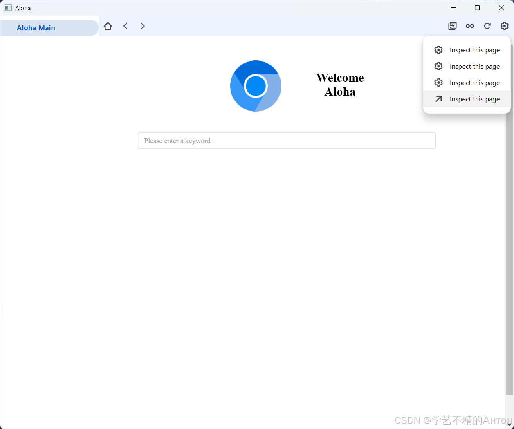The image size is (514, 429).
Task: Choose the highlighted Inspect this page entry
Action: coord(475,99)
